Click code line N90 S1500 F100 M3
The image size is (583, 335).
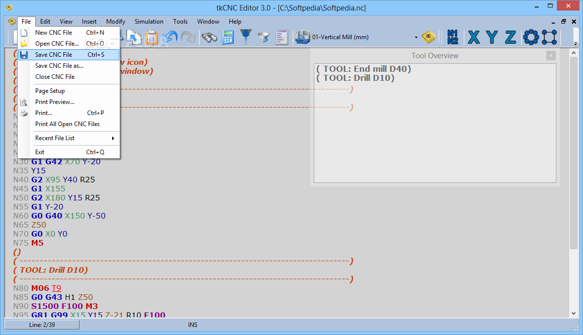pos(55,306)
